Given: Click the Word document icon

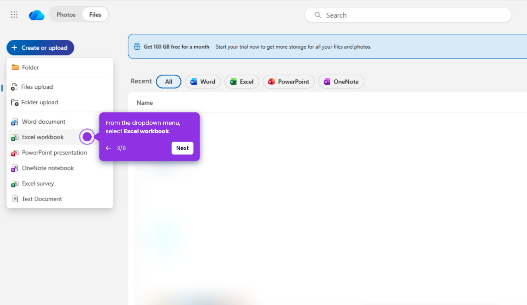Looking at the screenshot, I should click(15, 122).
